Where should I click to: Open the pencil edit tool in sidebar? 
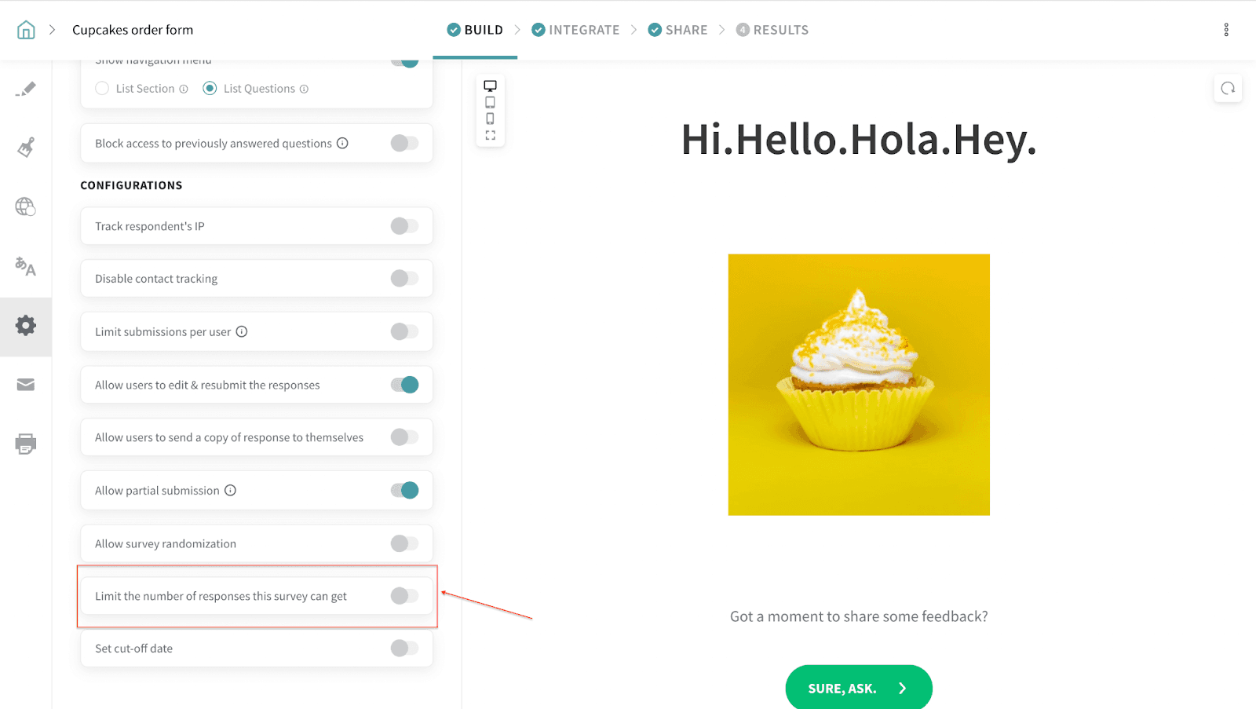click(26, 89)
